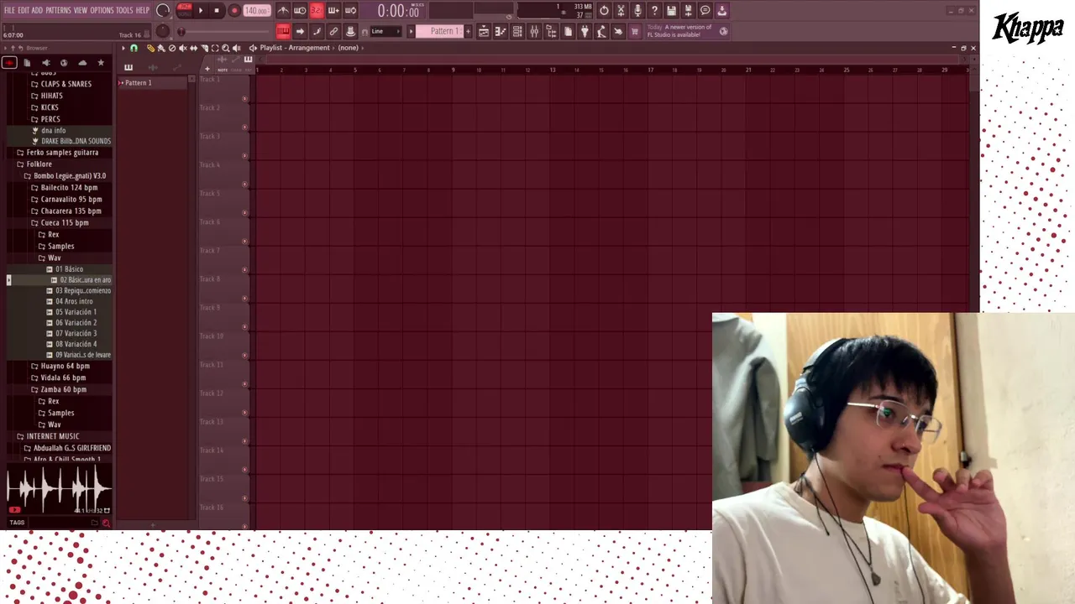Viewport: 1075px width, 604px height.
Task: Stop playback with the stop button
Action: 216,11
